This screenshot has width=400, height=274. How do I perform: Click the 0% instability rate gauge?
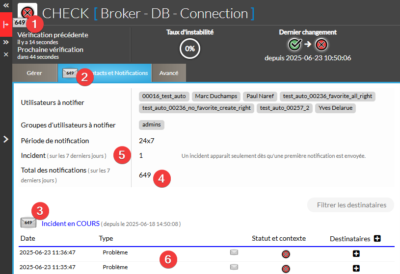190,49
